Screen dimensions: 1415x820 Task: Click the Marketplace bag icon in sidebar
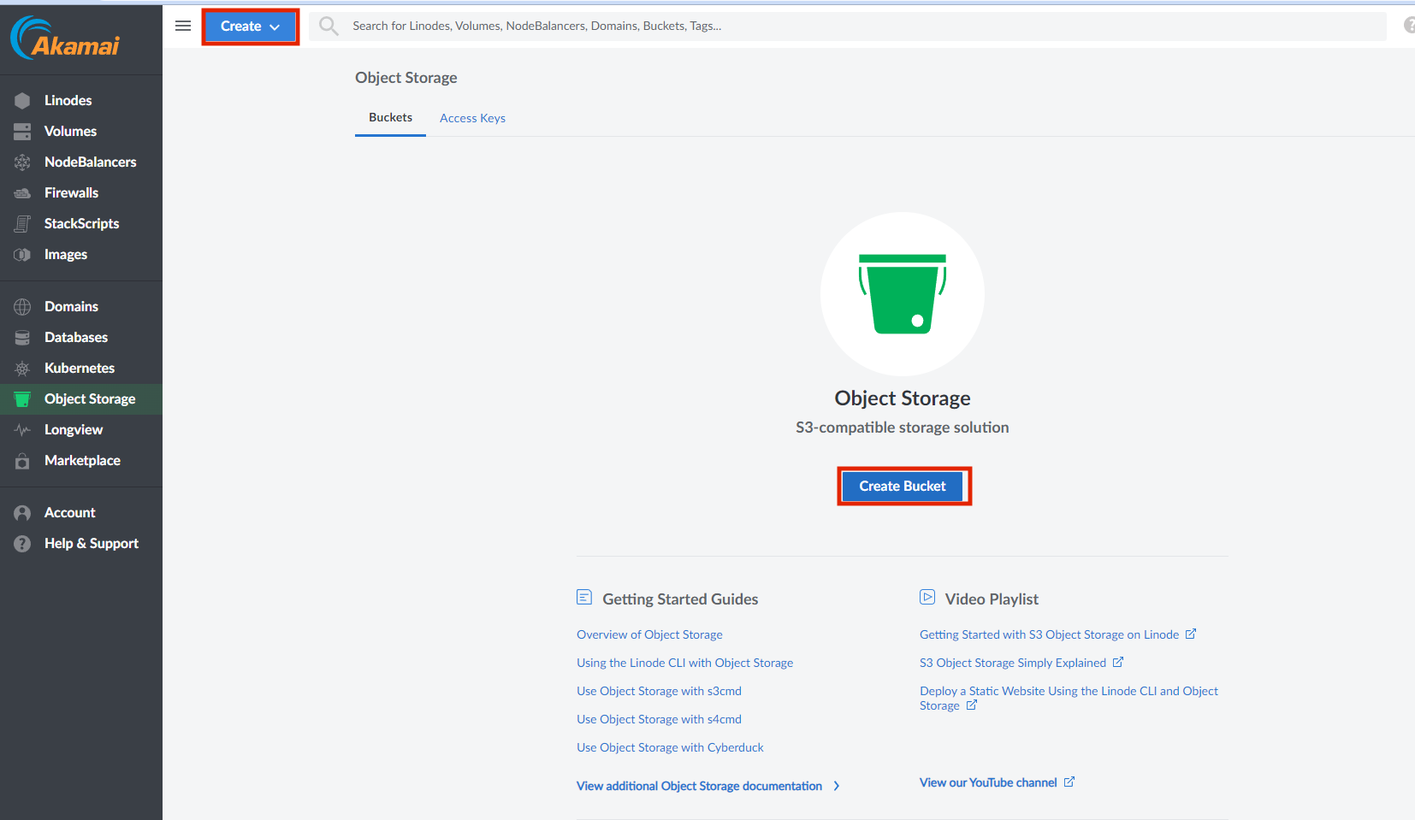pyautogui.click(x=22, y=461)
